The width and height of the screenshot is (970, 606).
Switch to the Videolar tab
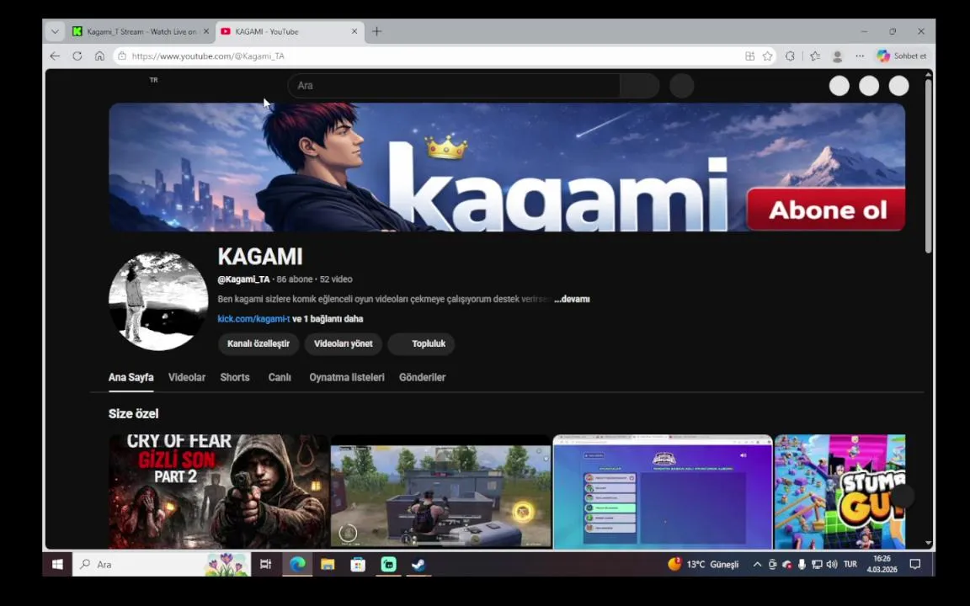click(187, 377)
